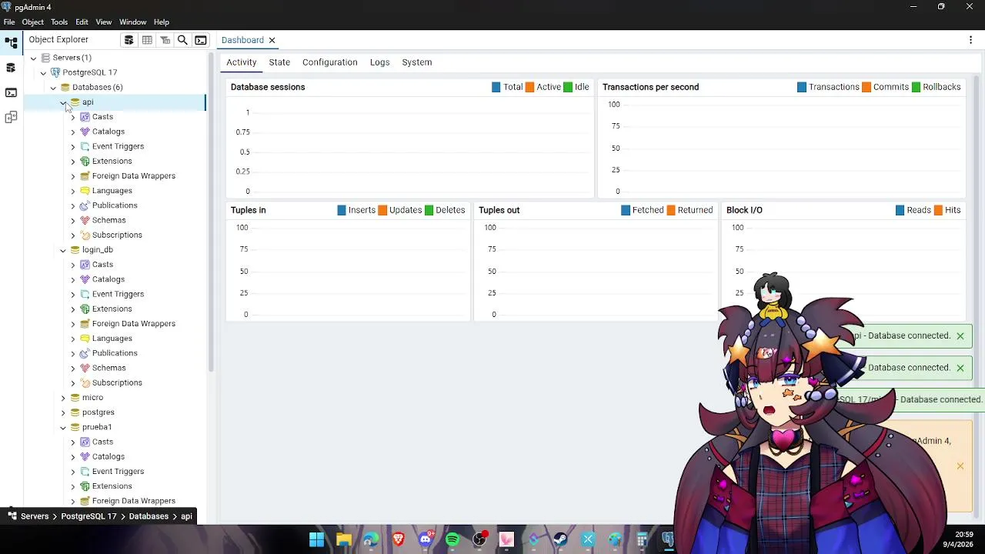Open File Explorer from the taskbar
Screen dimensions: 985x554
pyautogui.click(x=344, y=539)
